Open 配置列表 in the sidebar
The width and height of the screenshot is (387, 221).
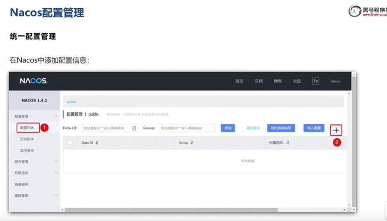pos(27,128)
